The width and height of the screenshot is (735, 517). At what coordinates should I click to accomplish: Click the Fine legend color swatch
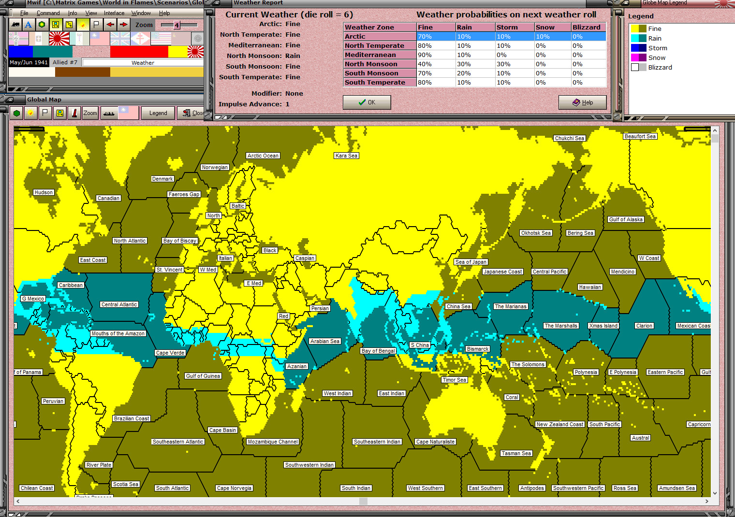tap(638, 29)
